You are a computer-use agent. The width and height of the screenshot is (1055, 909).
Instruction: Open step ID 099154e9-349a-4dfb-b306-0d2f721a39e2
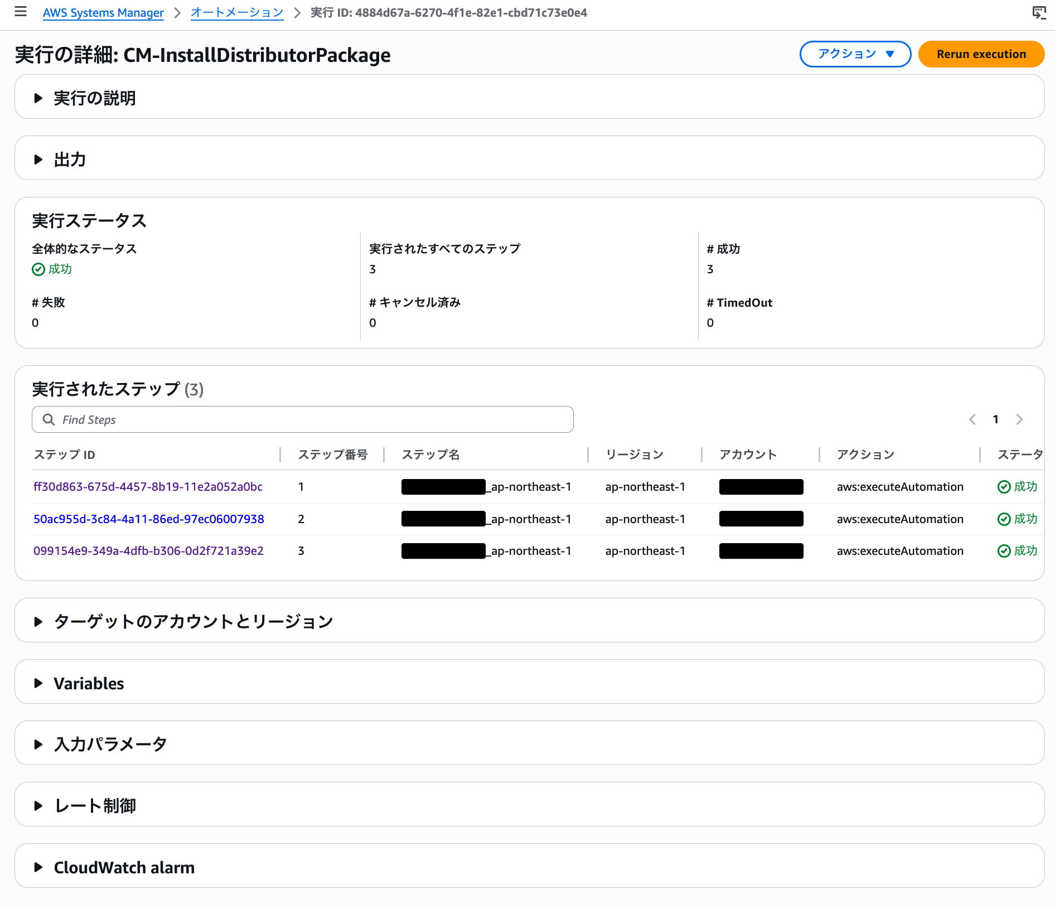pos(148,551)
